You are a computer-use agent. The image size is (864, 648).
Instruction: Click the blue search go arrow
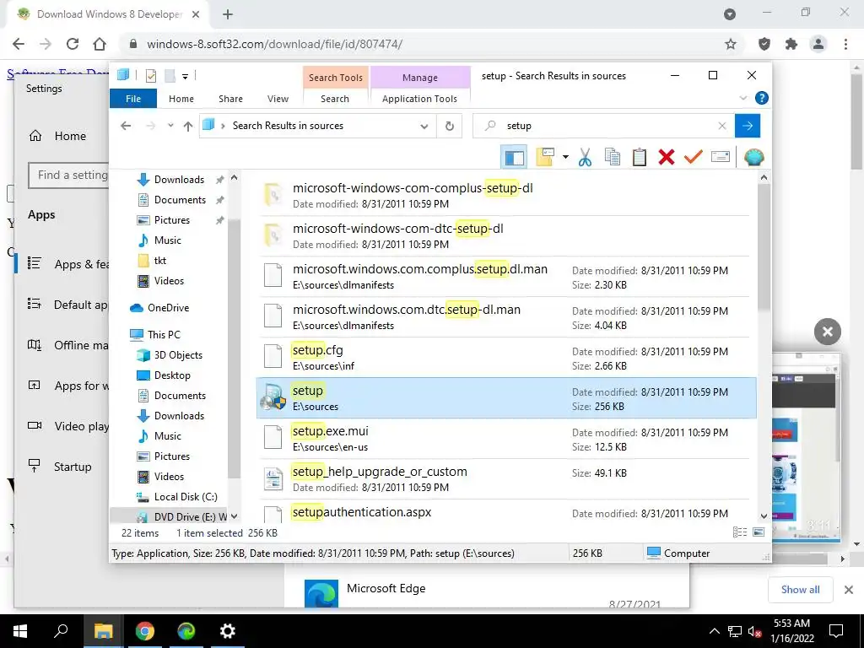[x=748, y=127]
